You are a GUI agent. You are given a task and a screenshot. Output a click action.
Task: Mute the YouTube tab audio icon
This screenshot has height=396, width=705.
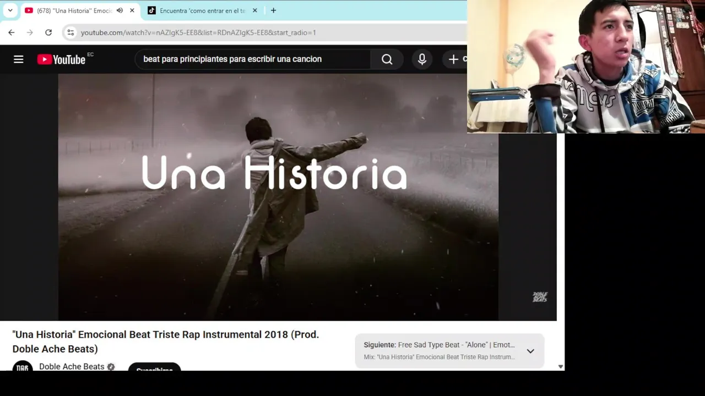click(x=120, y=10)
